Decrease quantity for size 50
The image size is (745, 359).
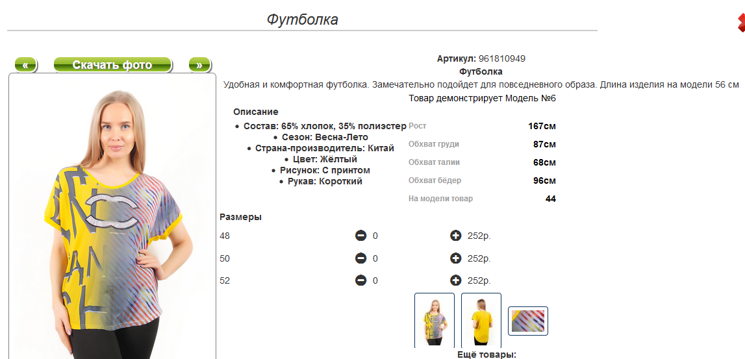[360, 258]
